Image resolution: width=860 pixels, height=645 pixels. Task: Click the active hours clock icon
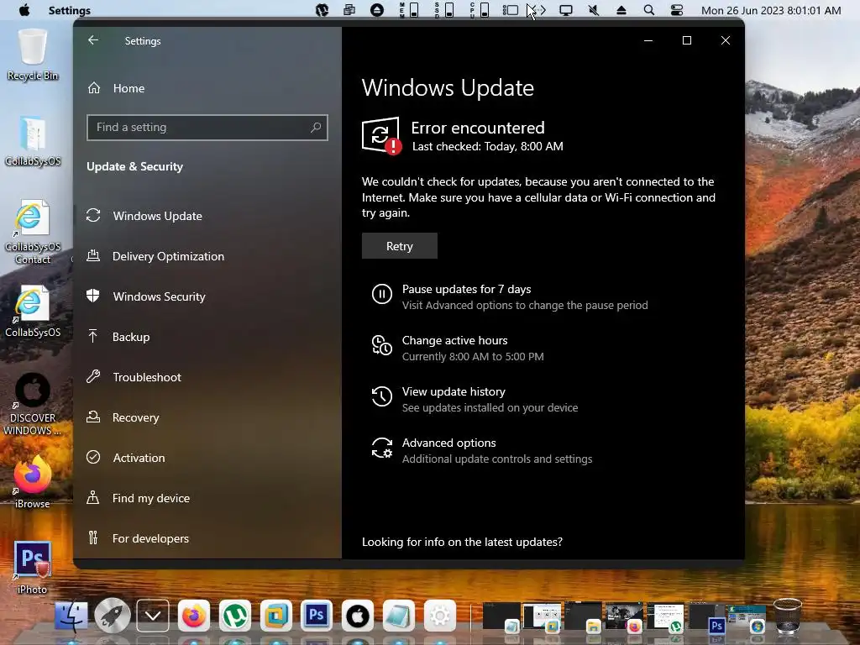tap(382, 345)
